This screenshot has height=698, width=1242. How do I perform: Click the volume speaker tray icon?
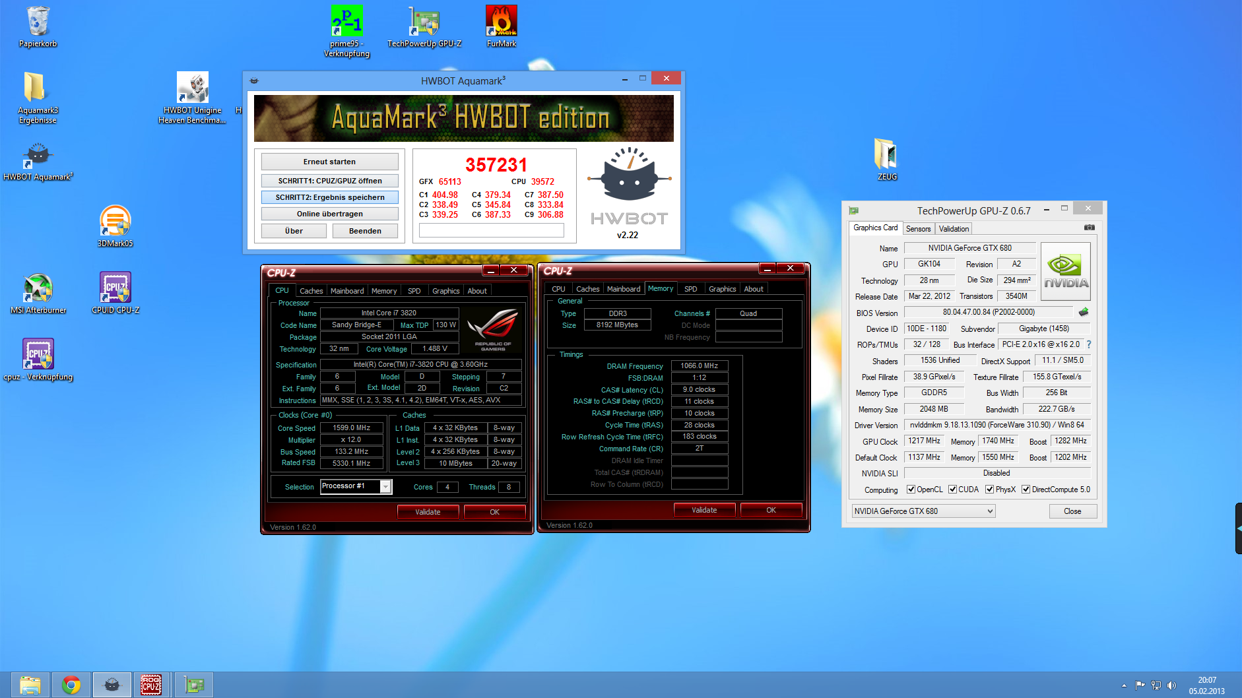click(1172, 685)
